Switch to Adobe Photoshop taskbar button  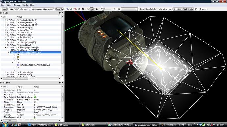40,125
